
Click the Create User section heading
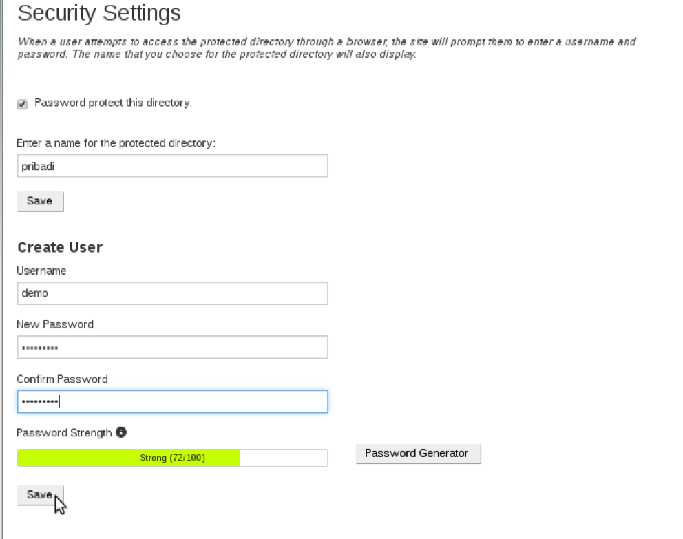60,246
